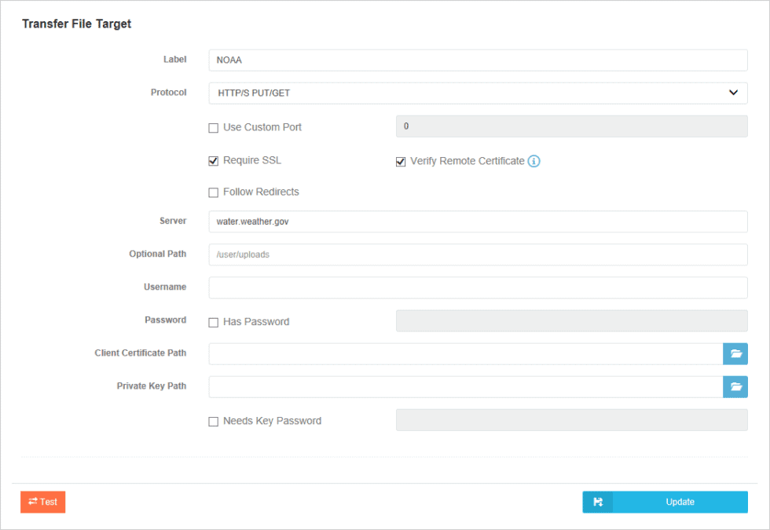Image resolution: width=770 pixels, height=530 pixels.
Task: Open file browser for Private Key Path
Action: [735, 386]
